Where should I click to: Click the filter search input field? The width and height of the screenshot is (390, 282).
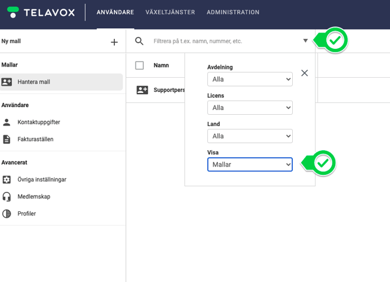click(224, 41)
